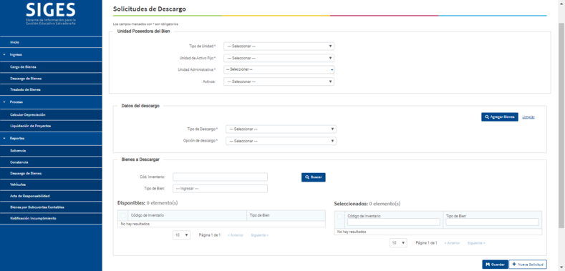Click the Nueva Solicitud button
The image size is (565, 271).
(x=528, y=264)
